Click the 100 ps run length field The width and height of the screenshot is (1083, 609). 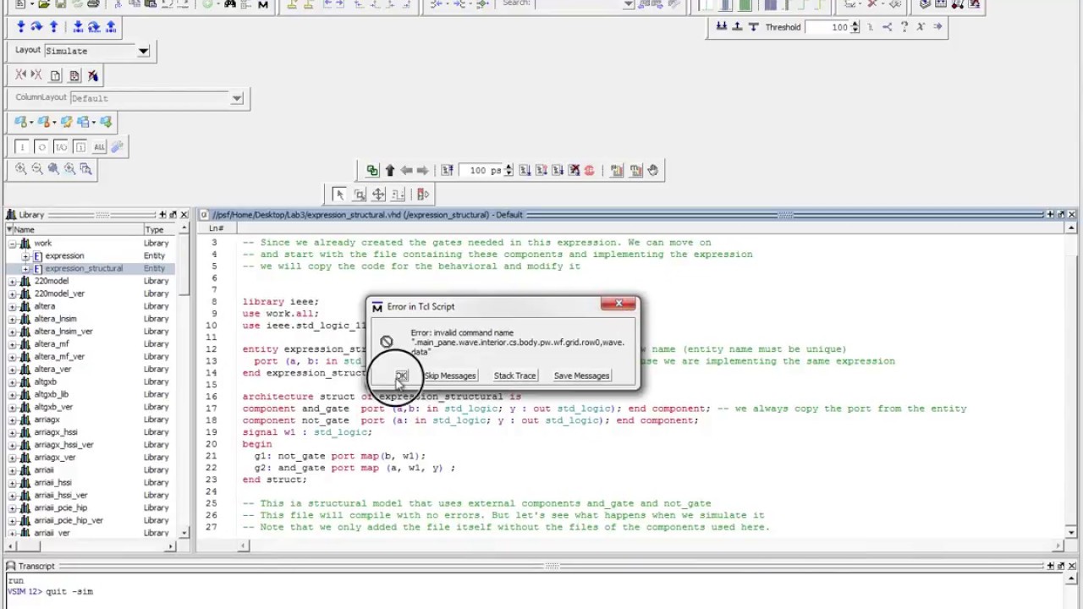click(x=482, y=170)
